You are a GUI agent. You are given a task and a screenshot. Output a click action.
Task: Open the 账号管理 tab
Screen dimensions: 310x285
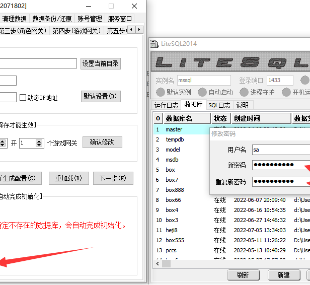(90, 19)
